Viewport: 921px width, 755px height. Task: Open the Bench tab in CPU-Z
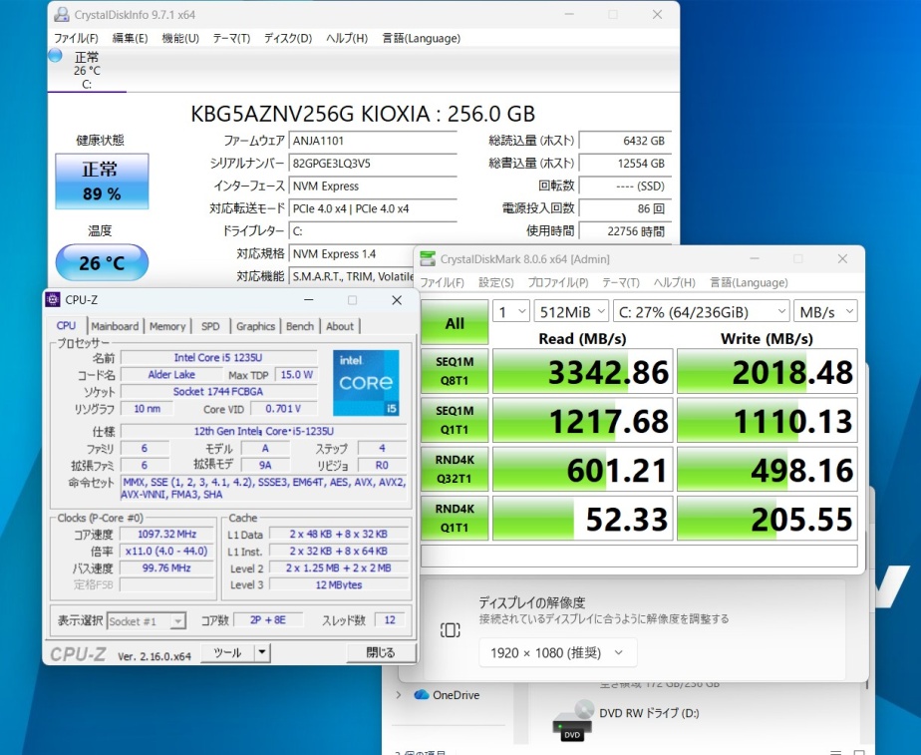tap(299, 326)
